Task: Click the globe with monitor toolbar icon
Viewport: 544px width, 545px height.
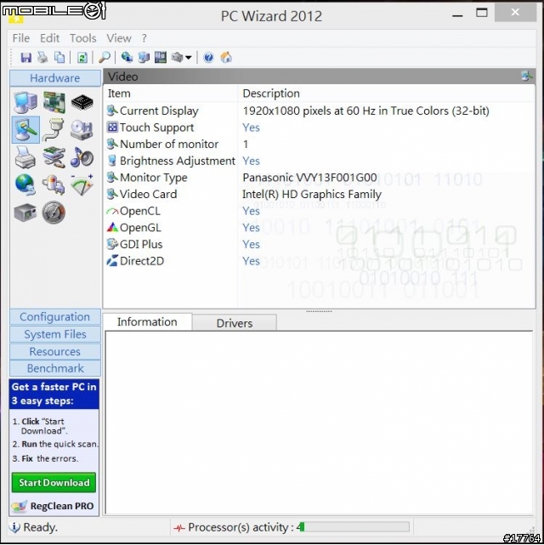Action: 127,57
